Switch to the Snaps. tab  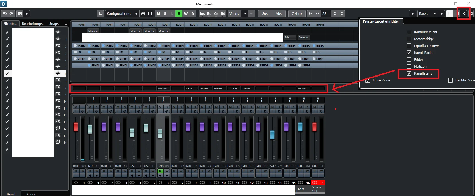pyautogui.click(x=54, y=24)
